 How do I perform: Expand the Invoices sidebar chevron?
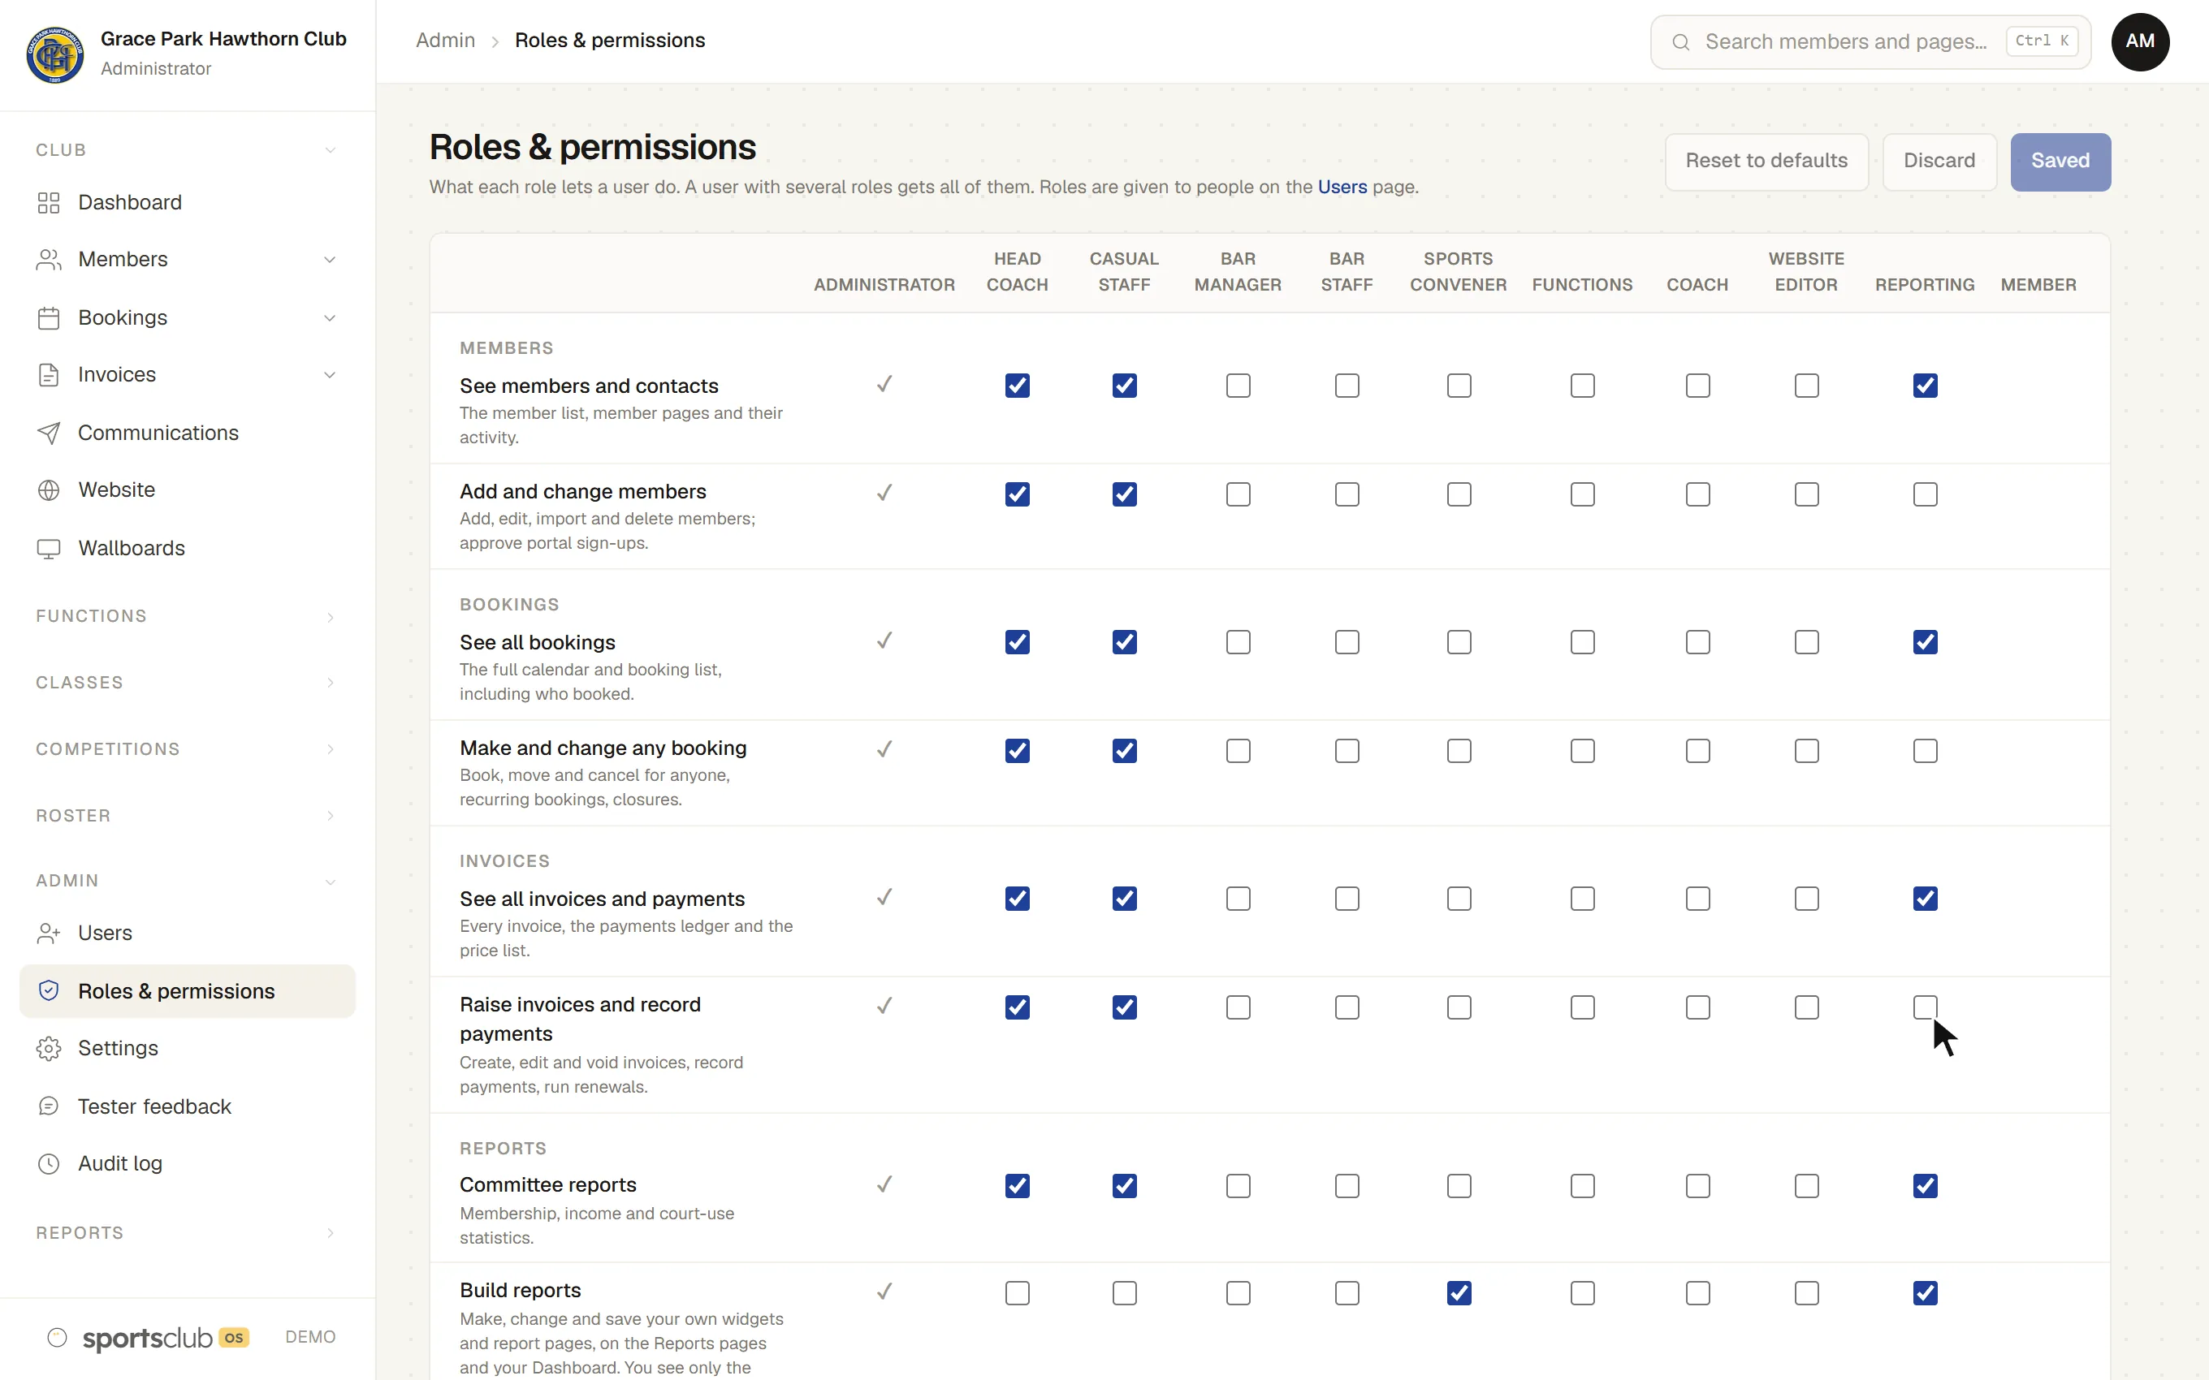pos(330,375)
